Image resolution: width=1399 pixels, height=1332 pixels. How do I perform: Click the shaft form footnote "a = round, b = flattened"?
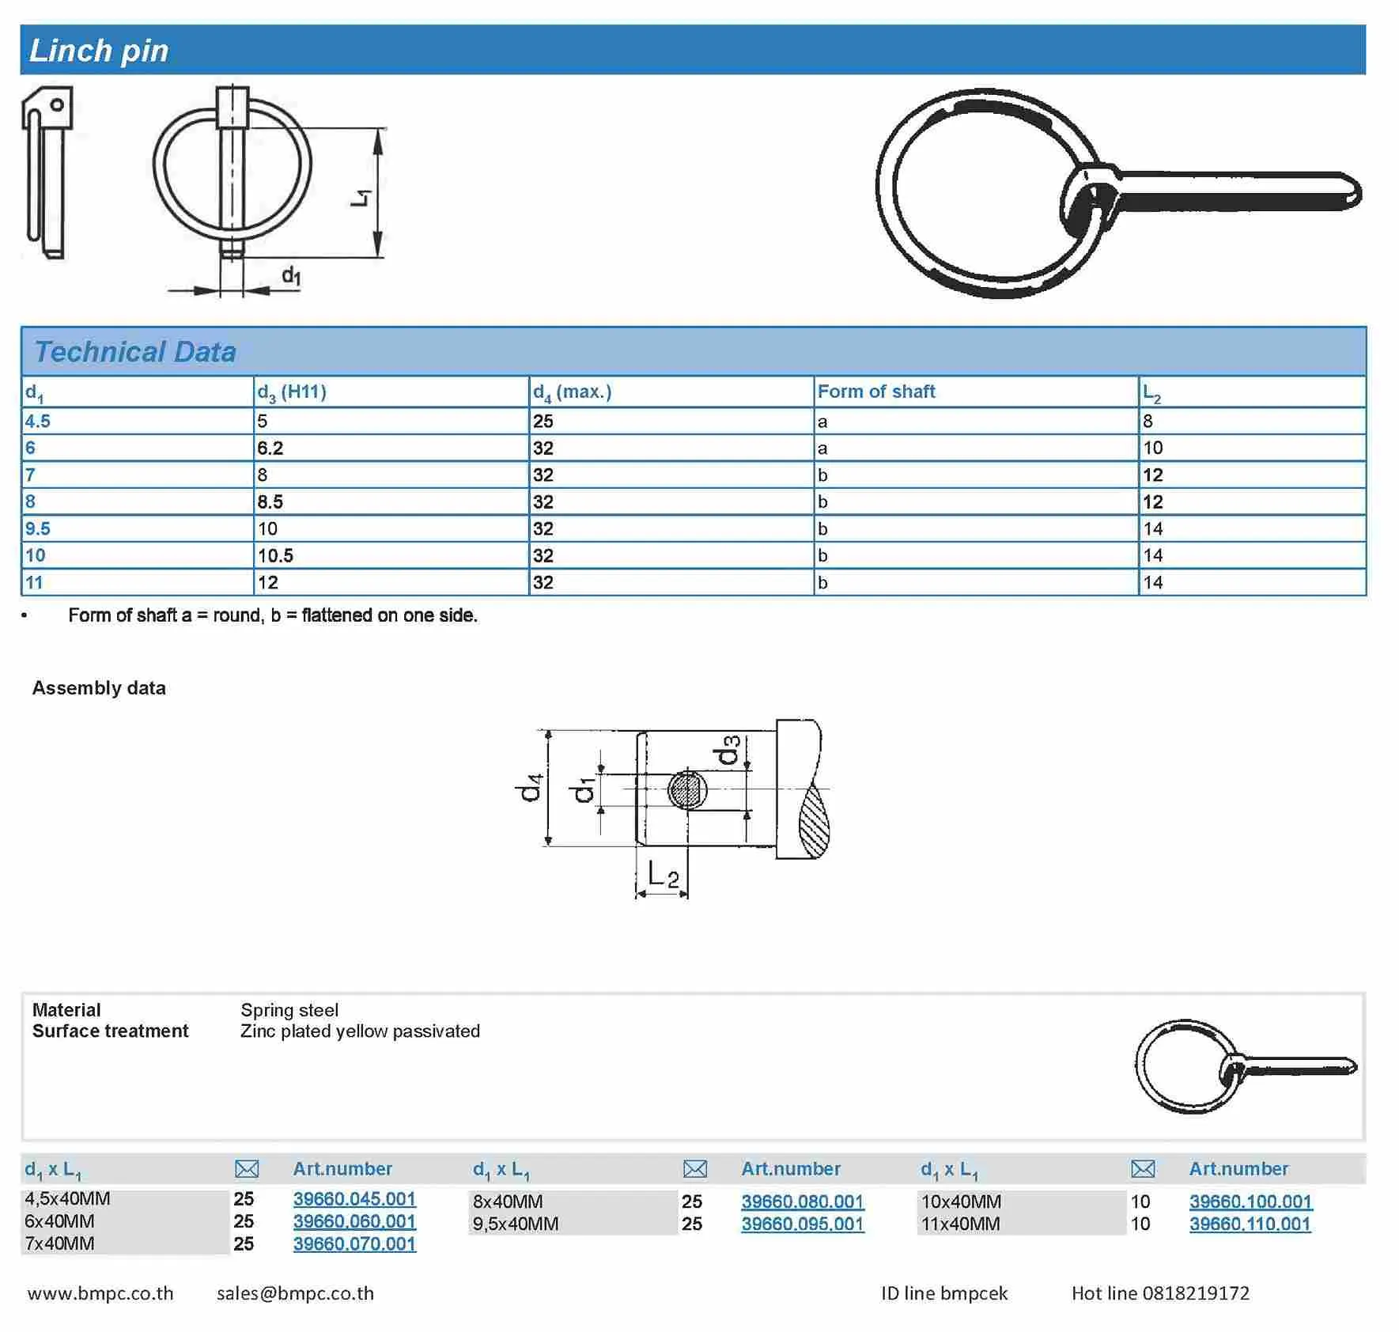click(x=273, y=615)
